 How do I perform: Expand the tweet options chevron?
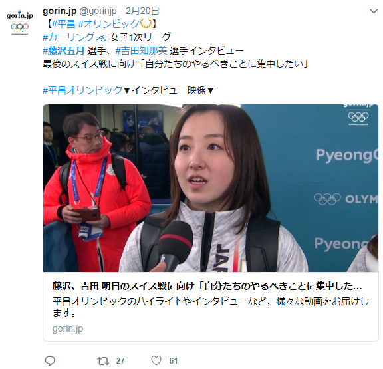tap(374, 11)
